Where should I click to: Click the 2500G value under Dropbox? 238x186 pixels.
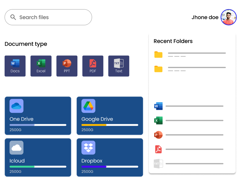click(87, 171)
